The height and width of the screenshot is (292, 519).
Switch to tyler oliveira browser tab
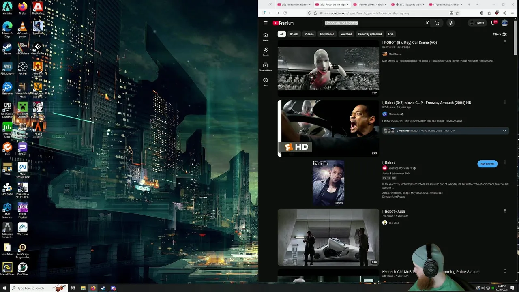(x=370, y=4)
